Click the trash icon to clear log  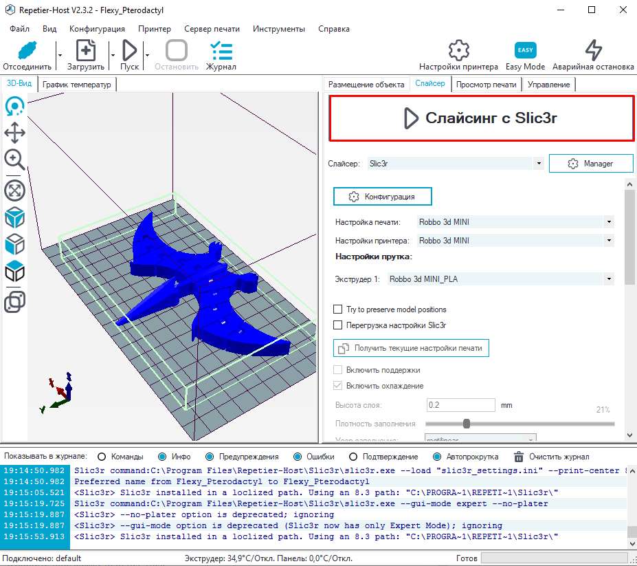coord(519,457)
